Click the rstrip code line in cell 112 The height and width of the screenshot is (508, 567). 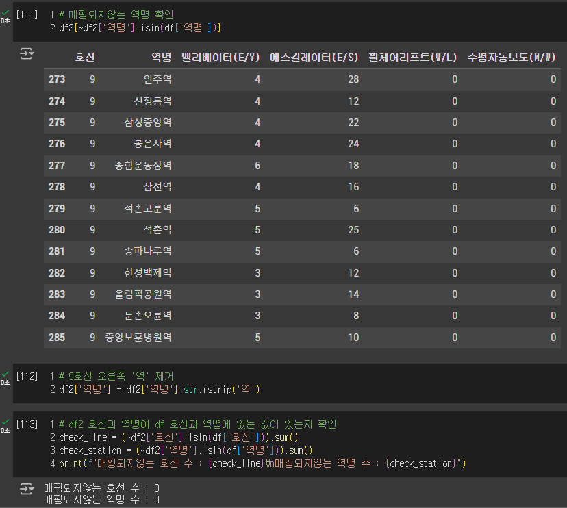coord(159,390)
